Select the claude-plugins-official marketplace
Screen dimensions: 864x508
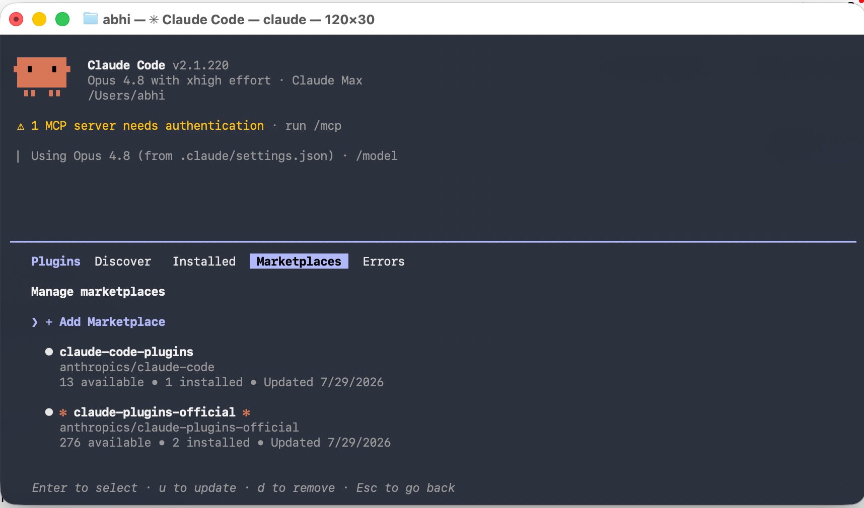[155, 412]
